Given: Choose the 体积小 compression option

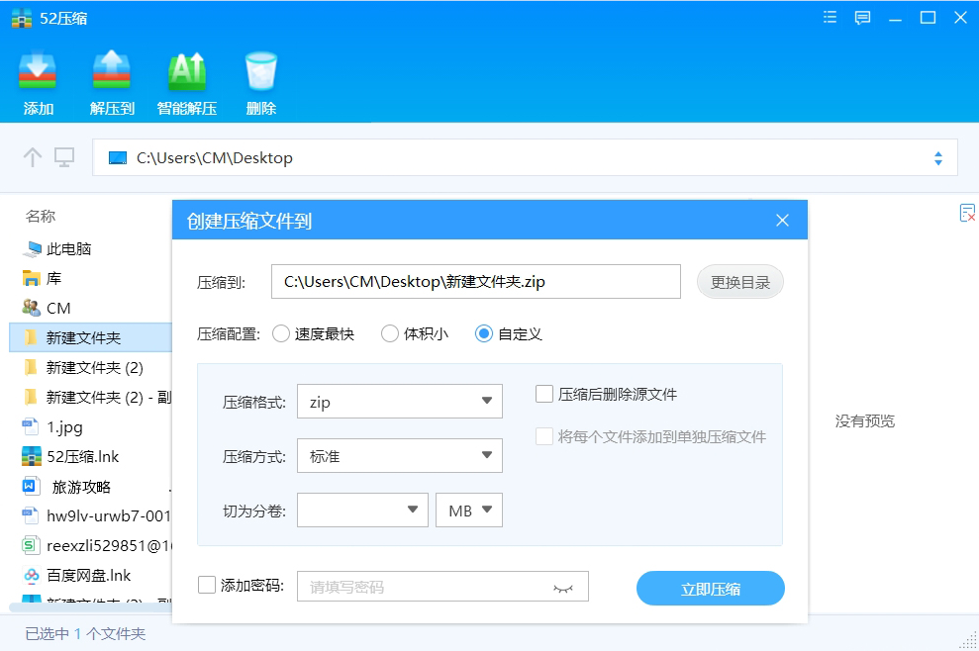Looking at the screenshot, I should (x=390, y=334).
